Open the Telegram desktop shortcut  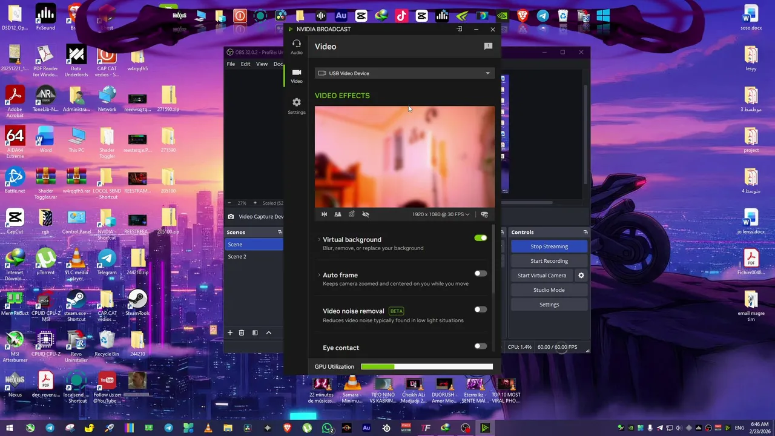point(107,262)
